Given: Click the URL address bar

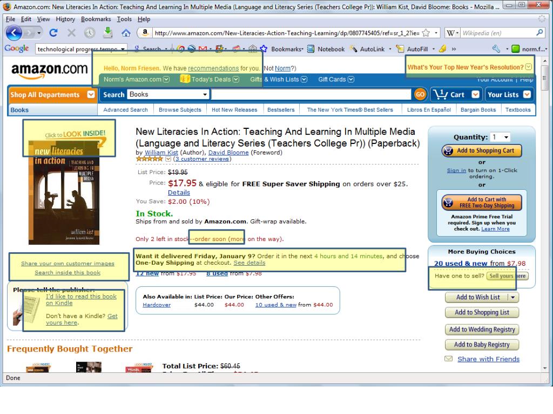Looking at the screenshot, I should [x=286, y=33].
